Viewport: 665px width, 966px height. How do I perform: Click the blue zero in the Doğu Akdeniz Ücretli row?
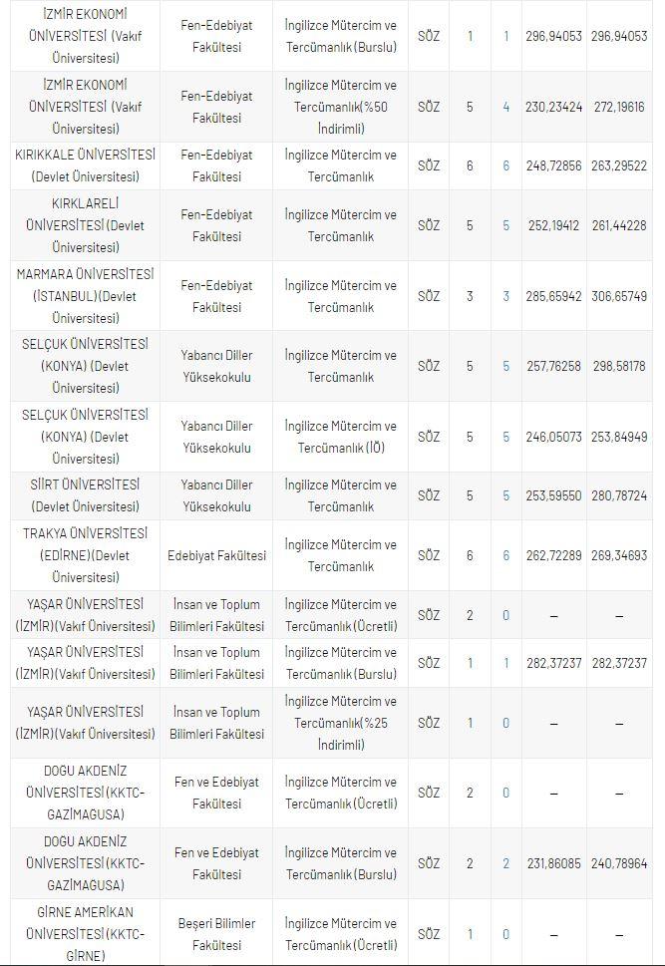(505, 793)
